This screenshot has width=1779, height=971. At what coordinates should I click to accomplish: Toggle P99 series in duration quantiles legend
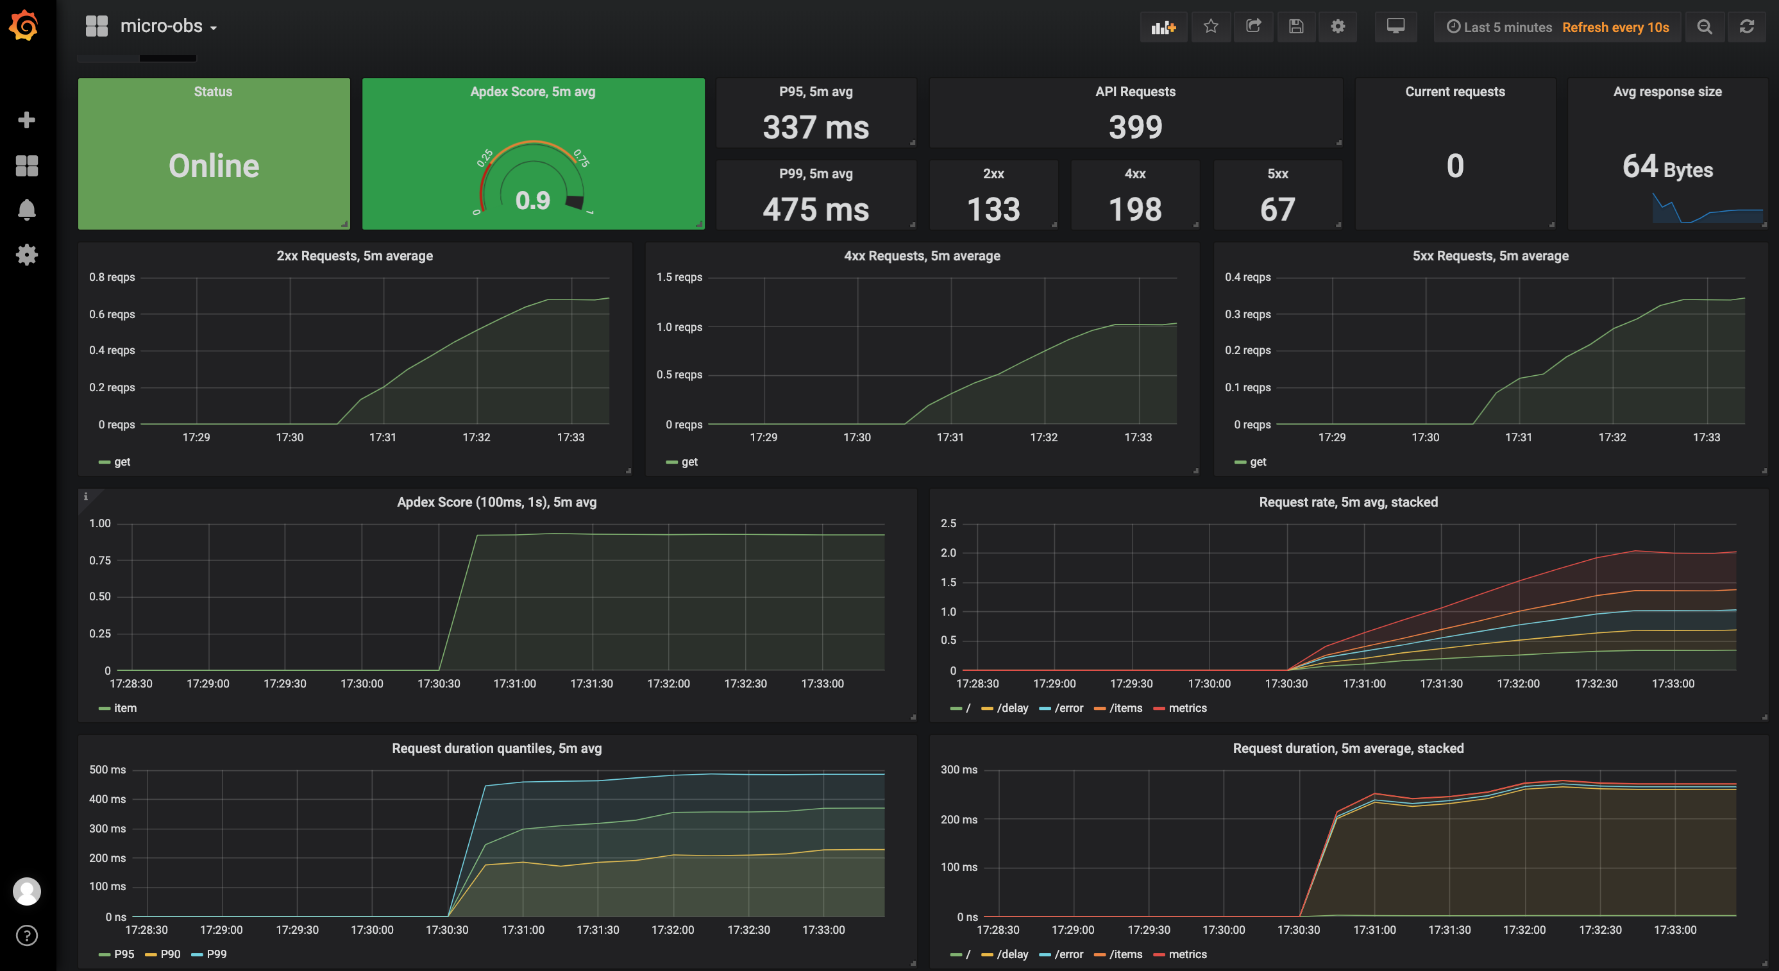[x=216, y=954]
